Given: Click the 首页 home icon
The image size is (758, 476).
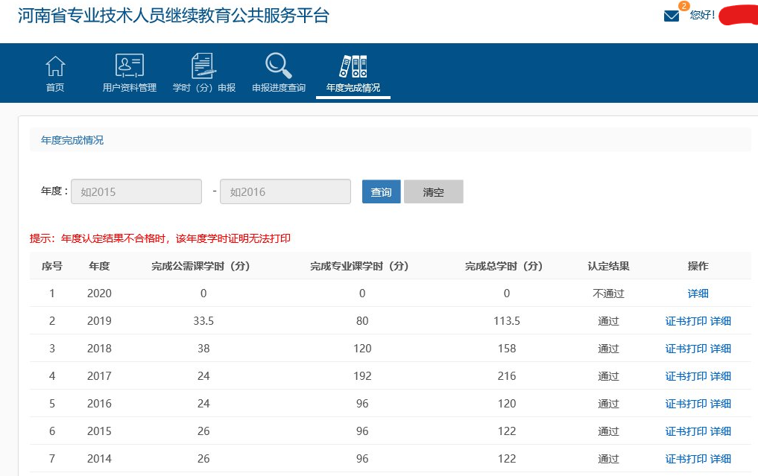Looking at the screenshot, I should [x=54, y=65].
